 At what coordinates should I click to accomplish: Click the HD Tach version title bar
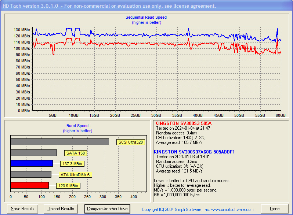click(109, 6)
